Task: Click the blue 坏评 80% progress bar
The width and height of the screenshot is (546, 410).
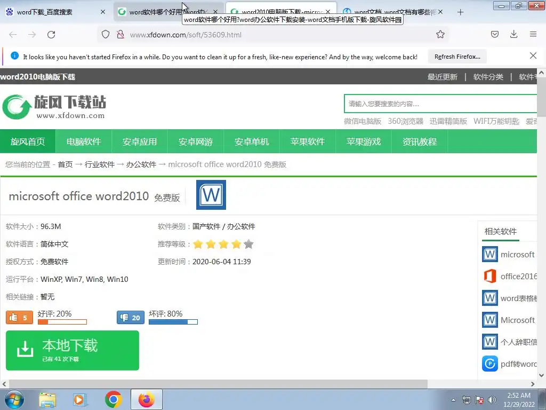Action: point(173,322)
